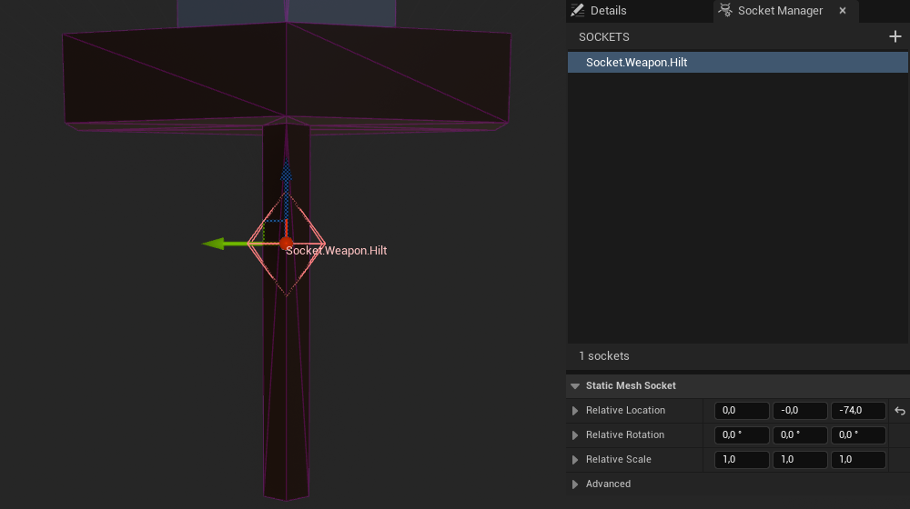Viewport: 910px width, 509px height.
Task: Activate the Socket Manager tab
Action: (x=779, y=11)
